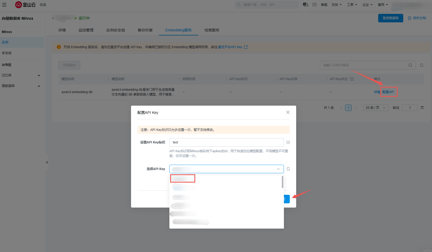Open the message inbox icon

tap(315, 5)
